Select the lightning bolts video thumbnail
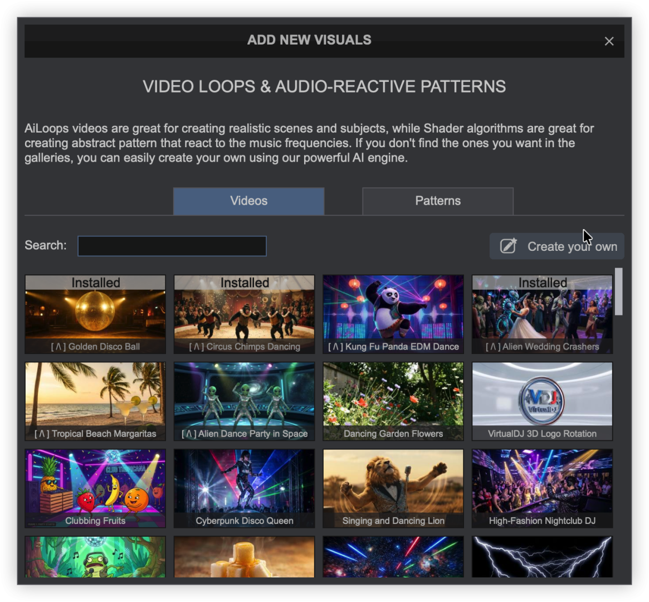 coord(542,556)
